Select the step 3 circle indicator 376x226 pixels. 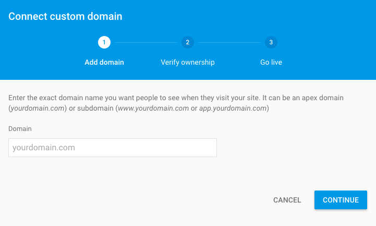(271, 42)
